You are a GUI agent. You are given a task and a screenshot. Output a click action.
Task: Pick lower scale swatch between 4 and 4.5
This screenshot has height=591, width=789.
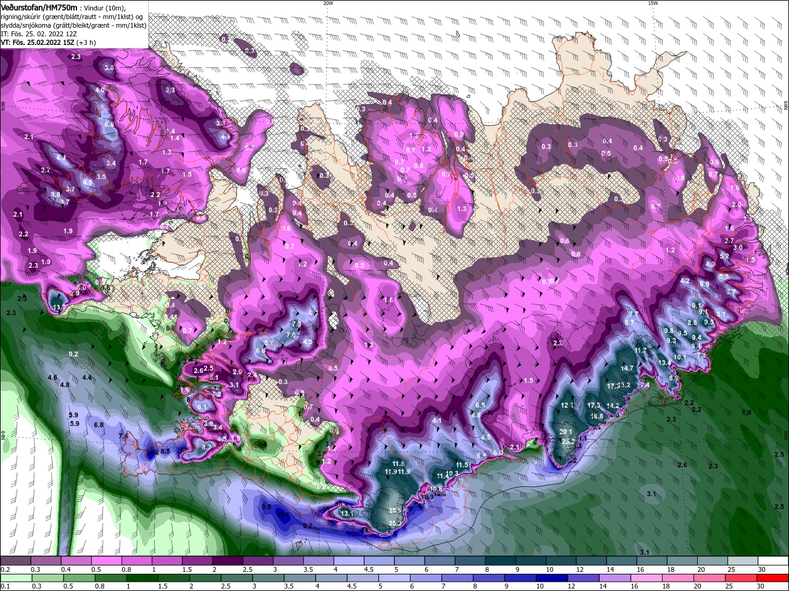(x=332, y=578)
